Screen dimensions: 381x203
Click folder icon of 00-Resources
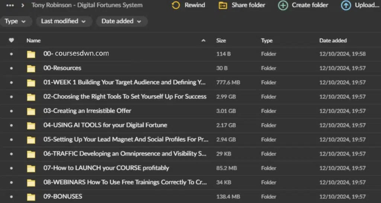tap(31, 69)
